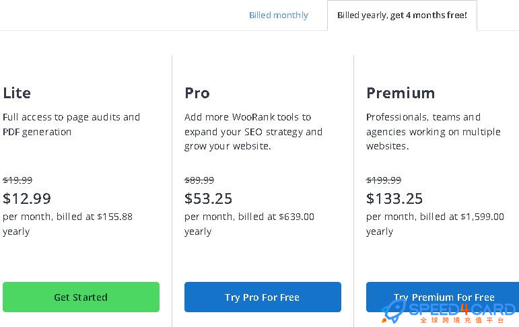Click the Lite plan description text
The width and height of the screenshot is (519, 327).
click(x=71, y=124)
